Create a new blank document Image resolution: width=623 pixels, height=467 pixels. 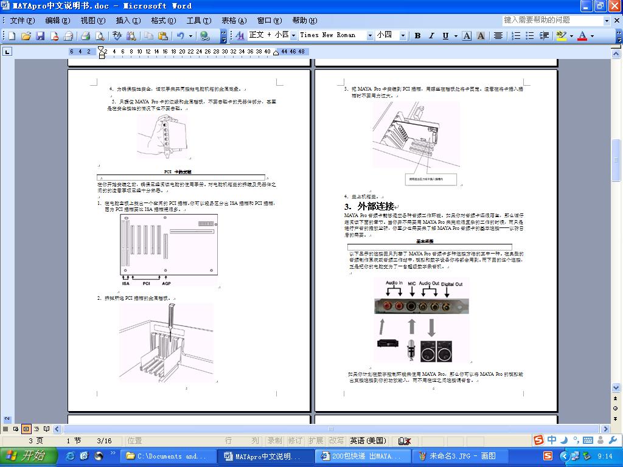[12, 36]
